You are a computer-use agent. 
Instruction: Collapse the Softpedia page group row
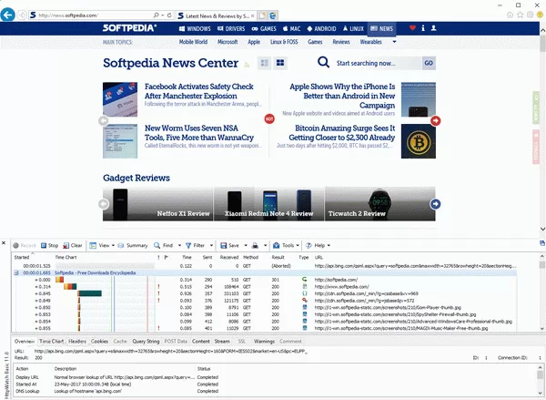(x=17, y=272)
